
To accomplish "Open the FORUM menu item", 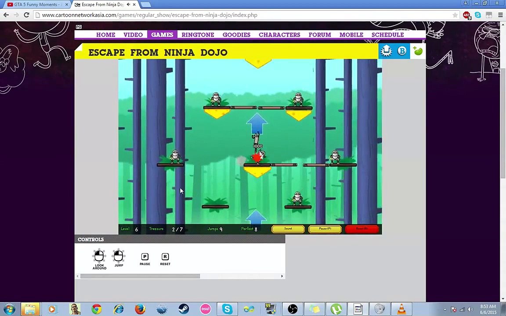I will [320, 35].
